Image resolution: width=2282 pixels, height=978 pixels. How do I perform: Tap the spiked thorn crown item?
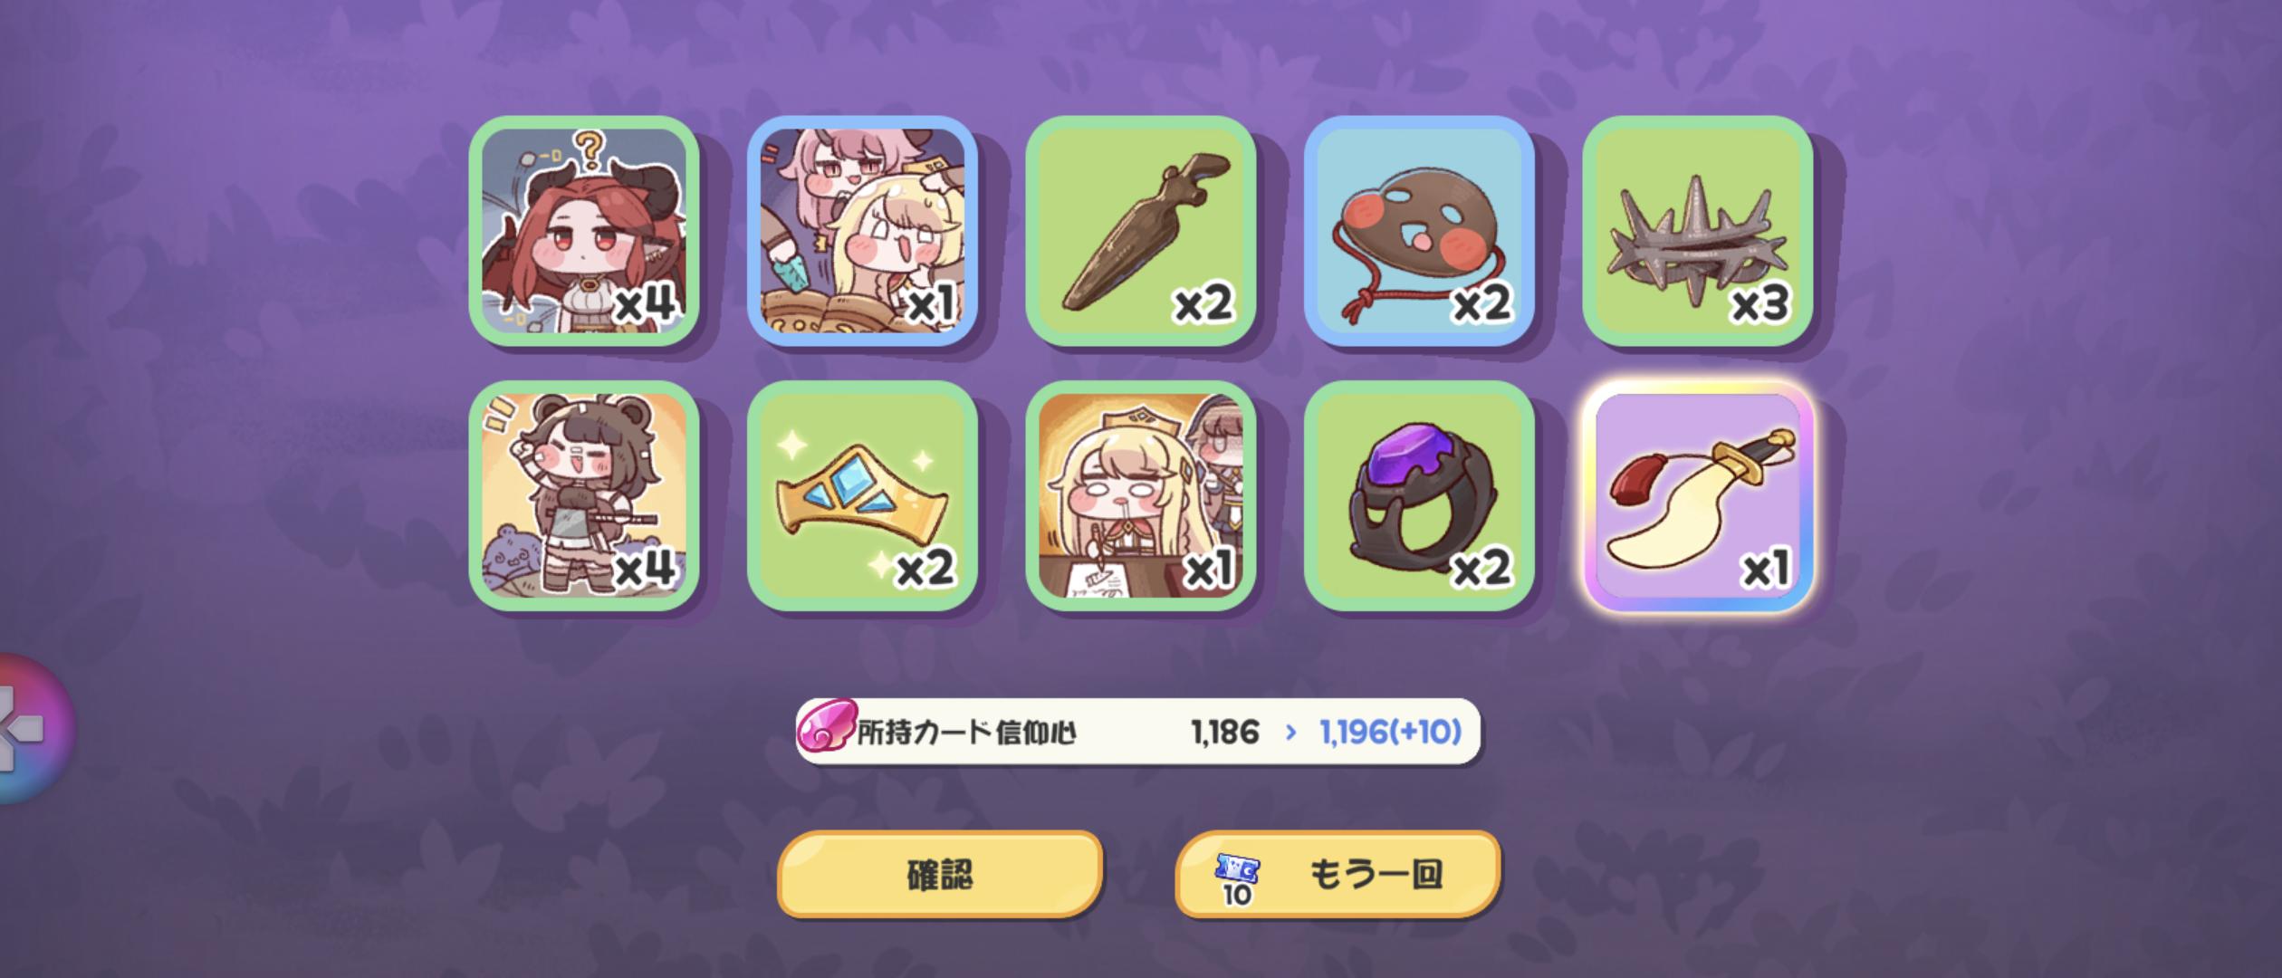(x=1697, y=230)
